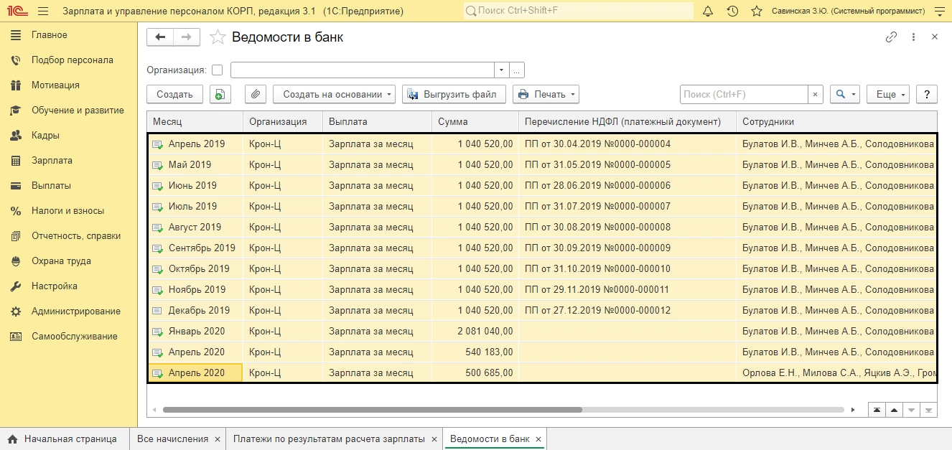Open Налоги и взносы section
The image size is (952, 450).
click(68, 211)
